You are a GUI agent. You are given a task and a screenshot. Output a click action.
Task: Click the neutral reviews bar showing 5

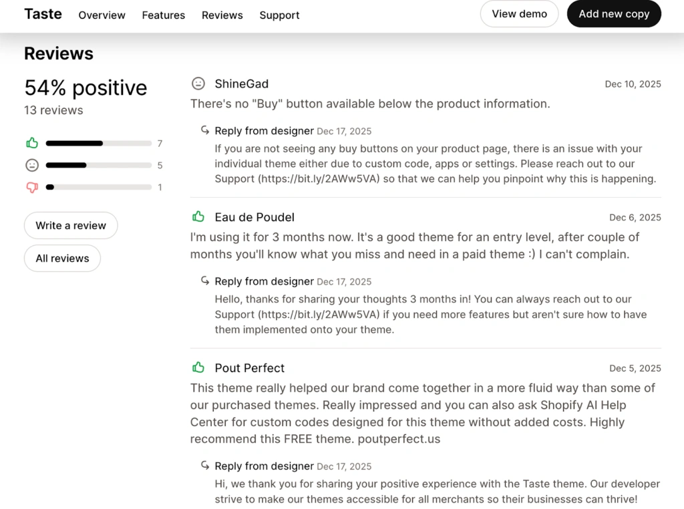(99, 165)
